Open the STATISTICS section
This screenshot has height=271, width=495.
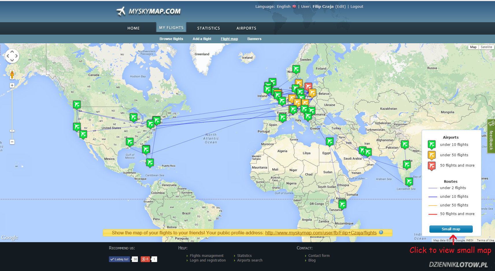209,28
